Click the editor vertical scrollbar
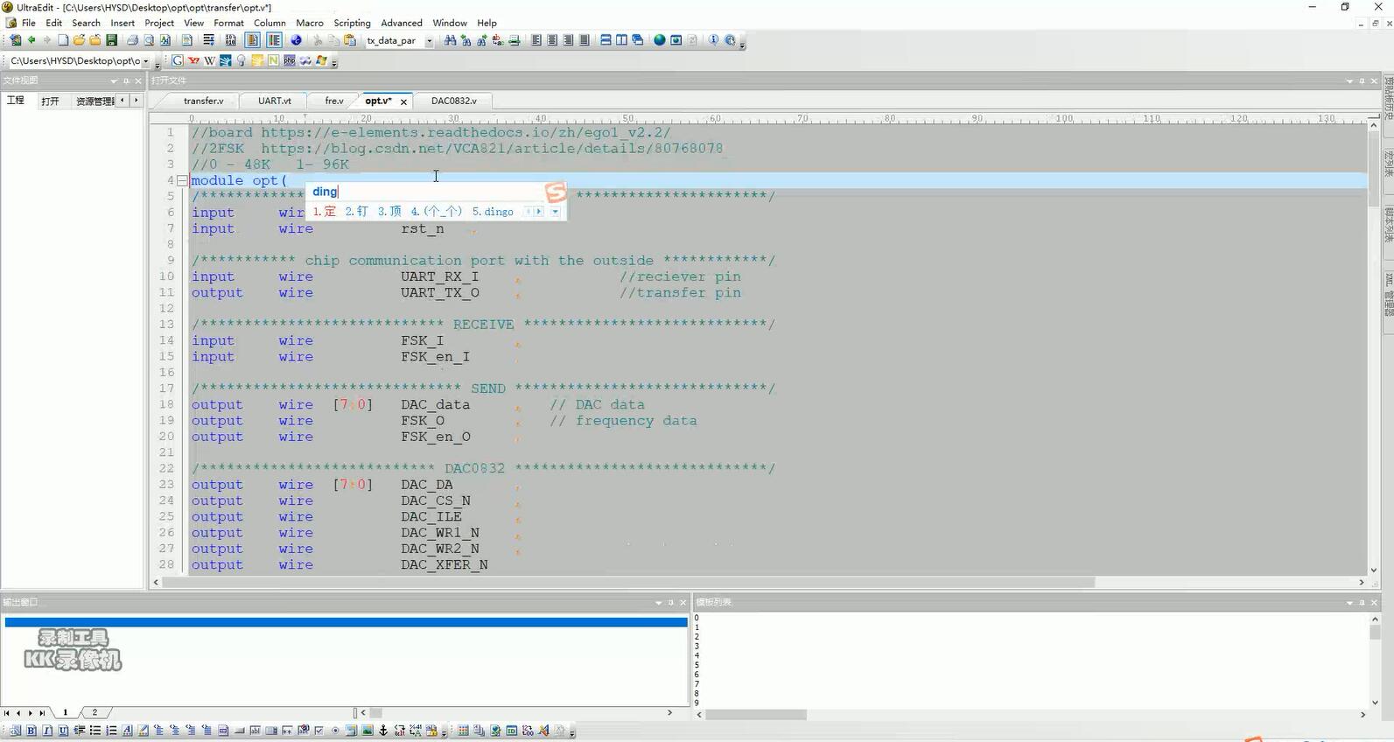 1373,346
